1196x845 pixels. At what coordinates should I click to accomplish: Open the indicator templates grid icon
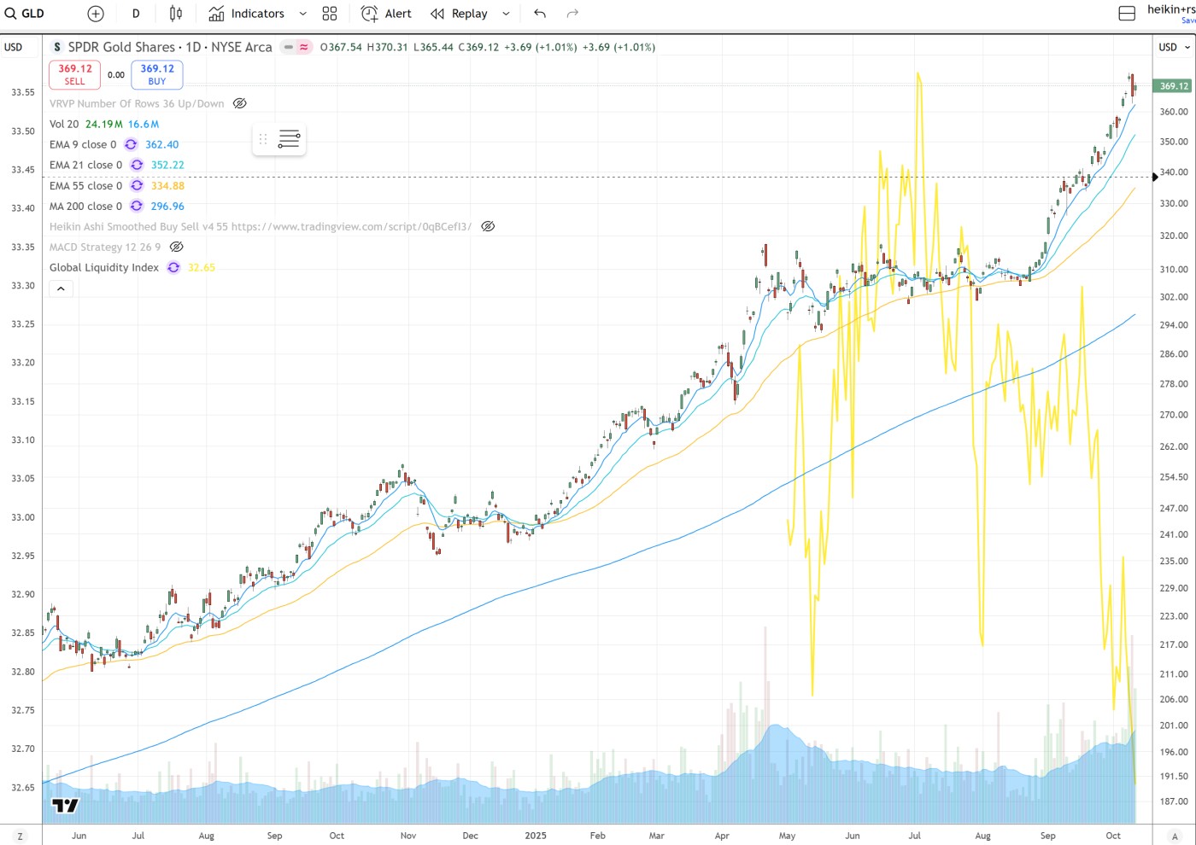[x=330, y=14]
